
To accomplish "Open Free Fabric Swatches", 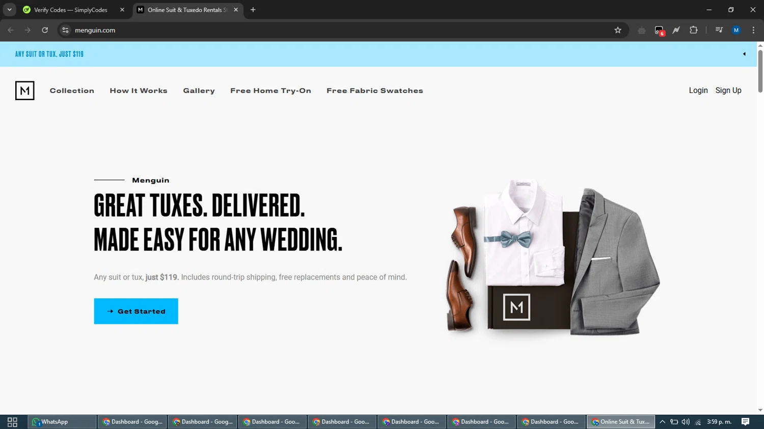I will click(x=375, y=90).
